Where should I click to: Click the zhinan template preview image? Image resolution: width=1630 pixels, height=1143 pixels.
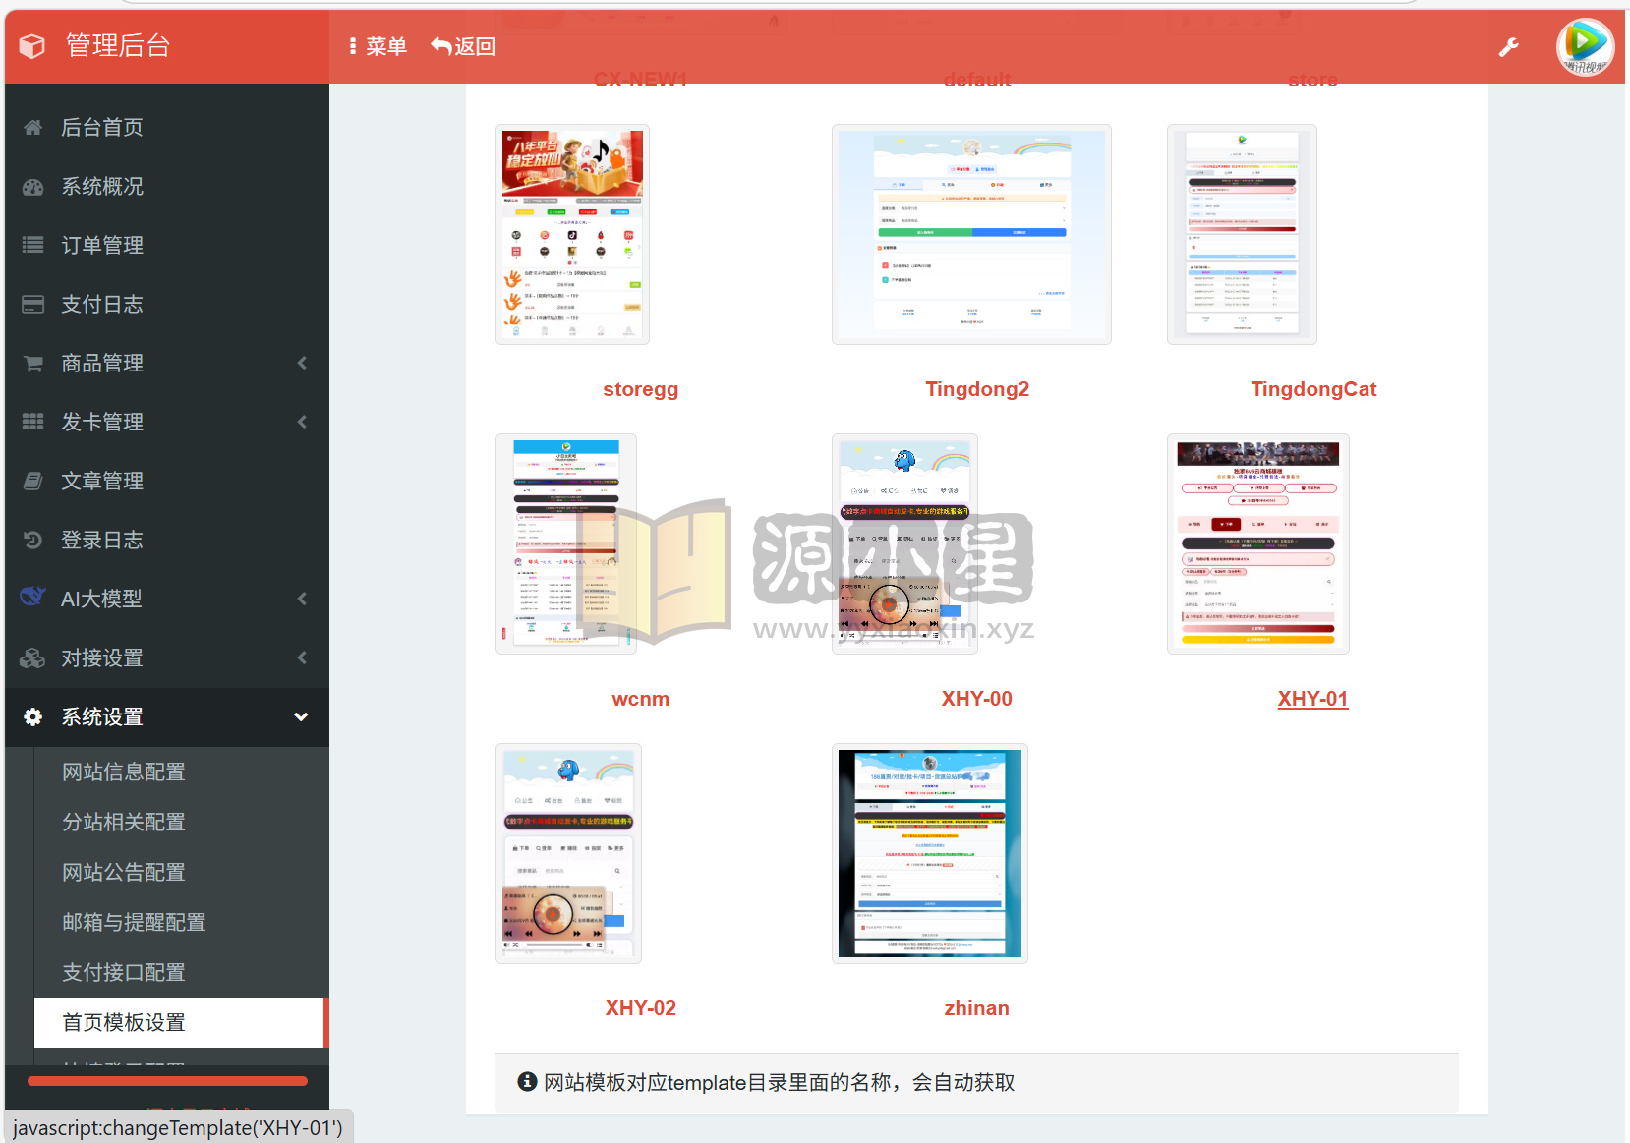point(929,853)
